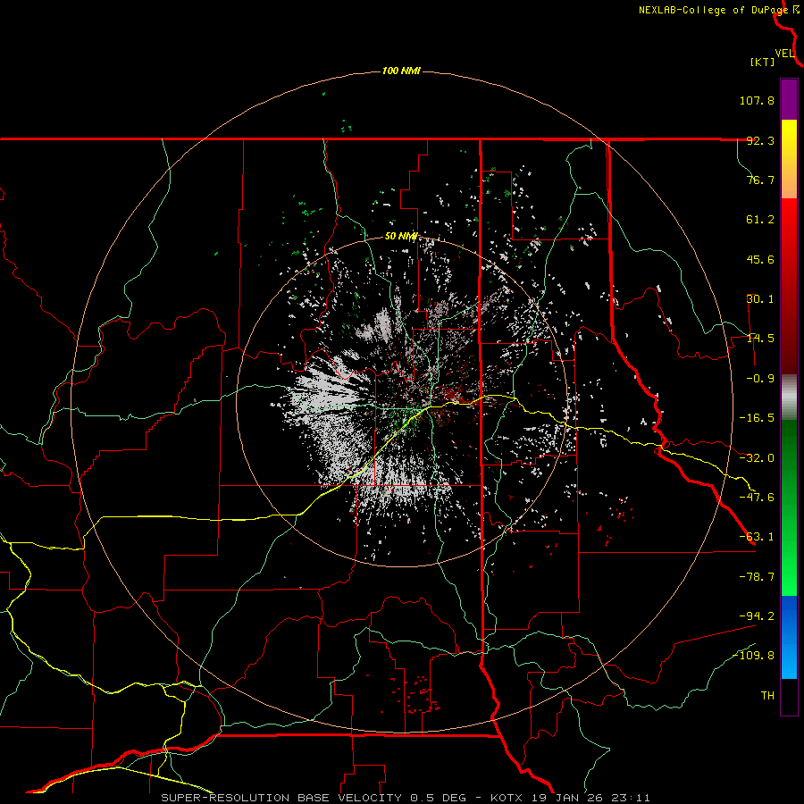Pick the red segment of the velocity color bar
The image size is (804, 804).
coord(789,286)
